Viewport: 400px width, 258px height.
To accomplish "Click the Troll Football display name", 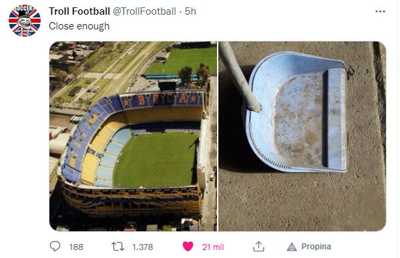I will (79, 11).
